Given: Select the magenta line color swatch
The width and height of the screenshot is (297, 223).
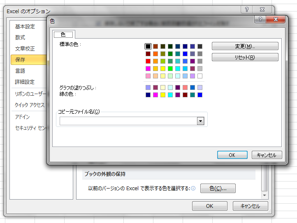Looking at the screenshot, I should pyautogui.click(x=155, y=95).
